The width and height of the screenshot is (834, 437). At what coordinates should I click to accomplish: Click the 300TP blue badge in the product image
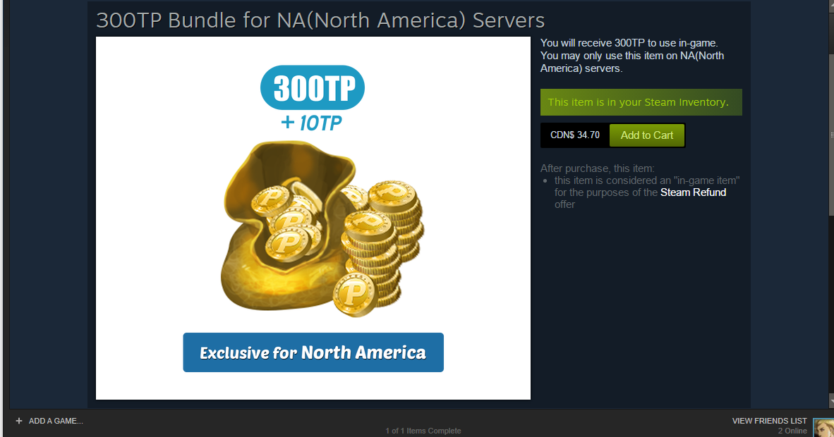pos(312,87)
